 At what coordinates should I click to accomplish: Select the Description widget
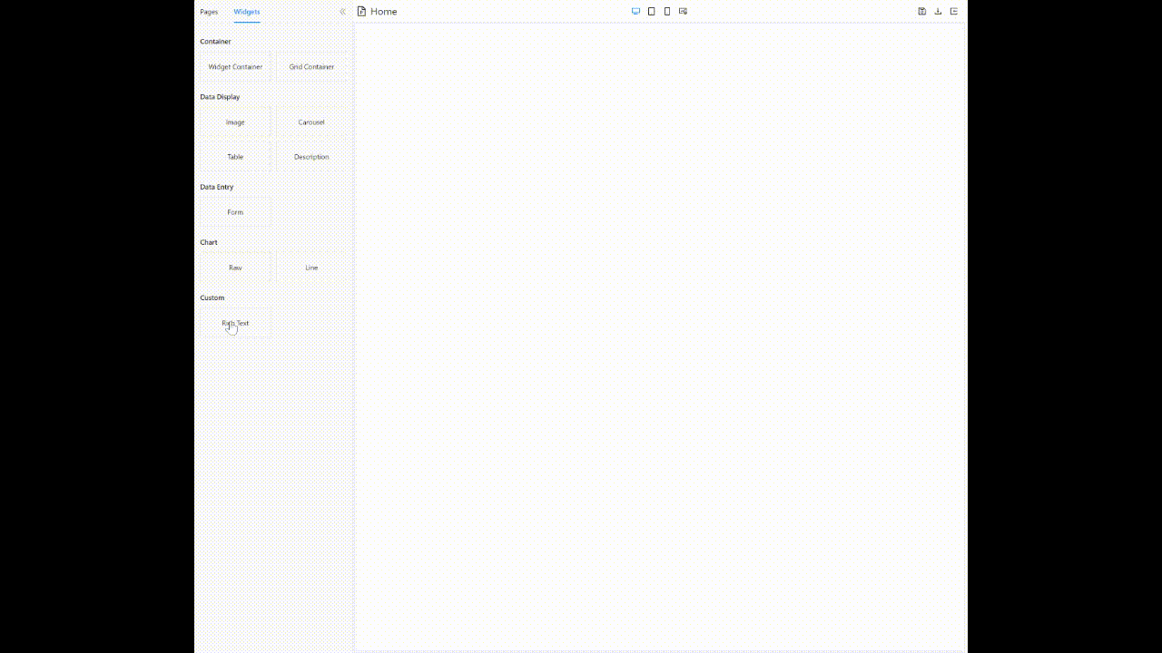click(x=311, y=156)
